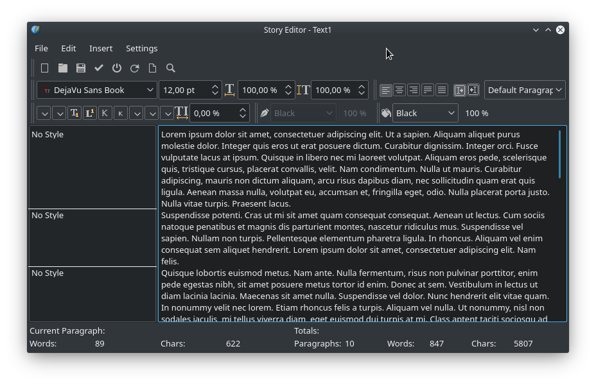The image size is (596, 385).
Task: Expand the Default Paragraph style dropdown
Action: (525, 90)
